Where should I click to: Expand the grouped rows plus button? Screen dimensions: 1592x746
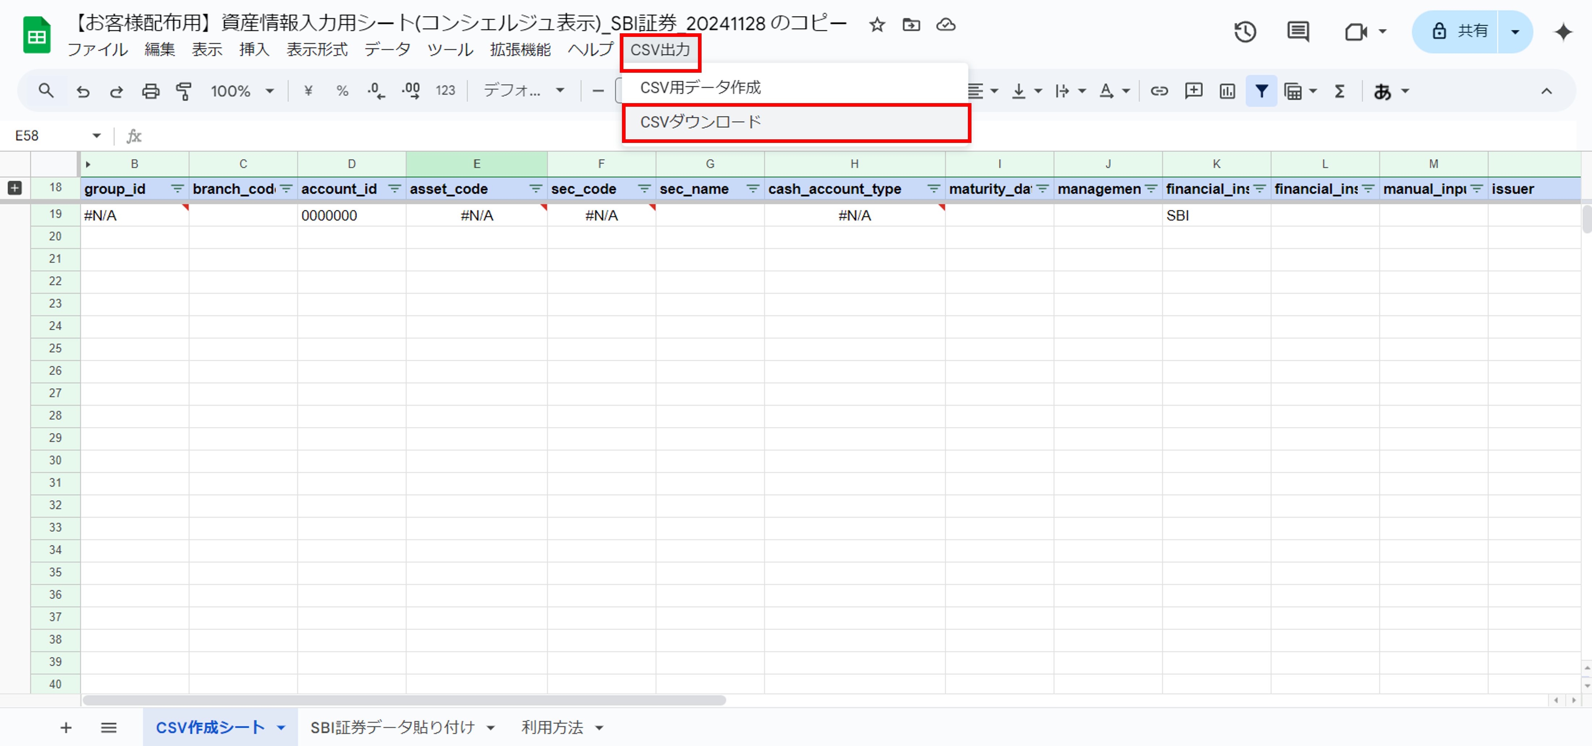click(15, 188)
